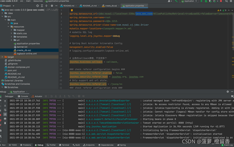This screenshot has width=234, height=147.
Task: Toggle soft-wrap in console
Action: (x=5, y=110)
